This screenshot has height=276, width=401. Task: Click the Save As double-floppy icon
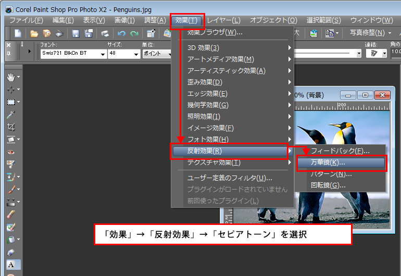pos(89,33)
